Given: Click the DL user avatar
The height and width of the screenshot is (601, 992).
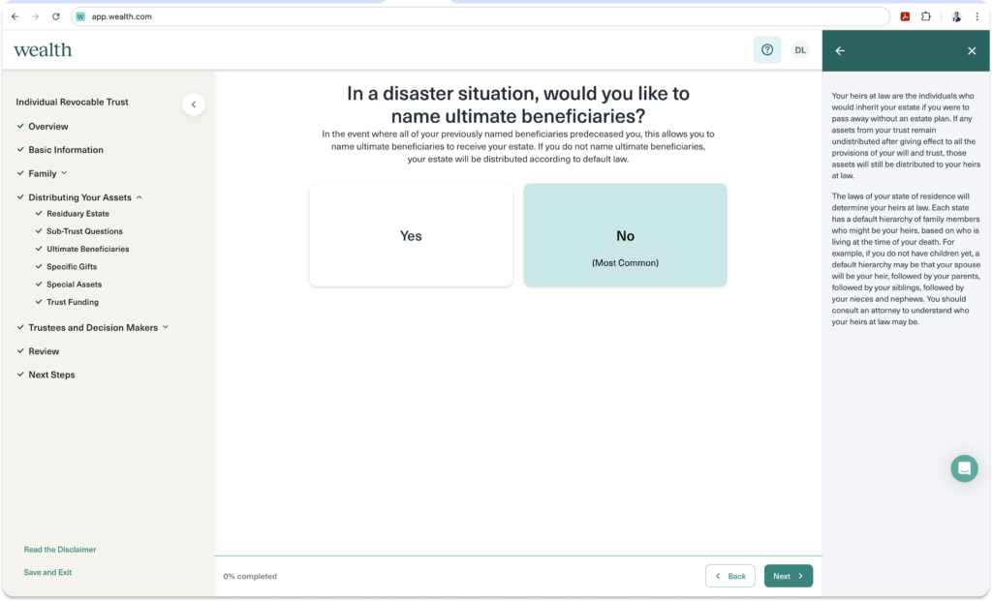Looking at the screenshot, I should click(x=800, y=49).
